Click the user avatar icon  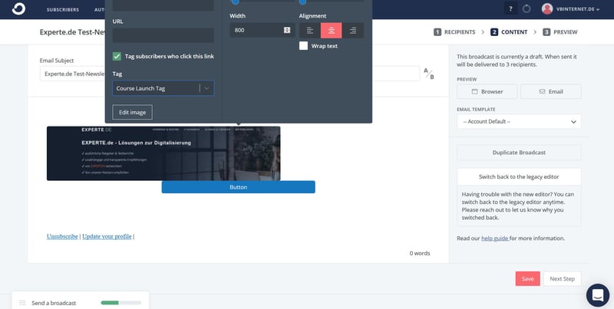pos(547,9)
